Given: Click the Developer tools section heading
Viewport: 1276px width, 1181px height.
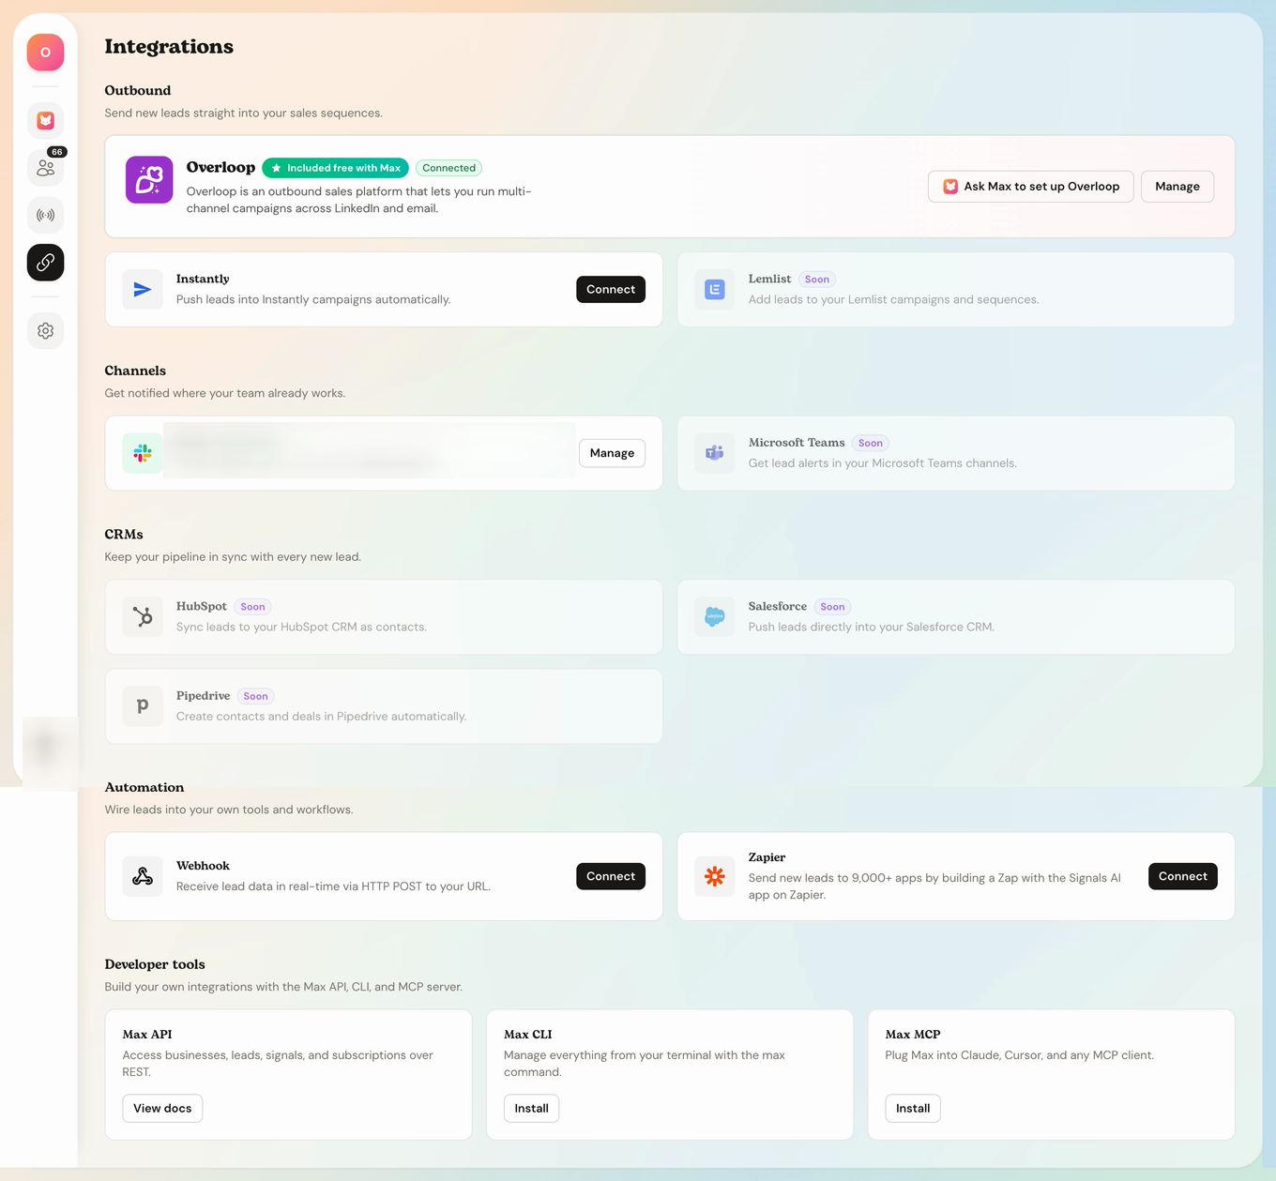Looking at the screenshot, I should click(x=155, y=964).
